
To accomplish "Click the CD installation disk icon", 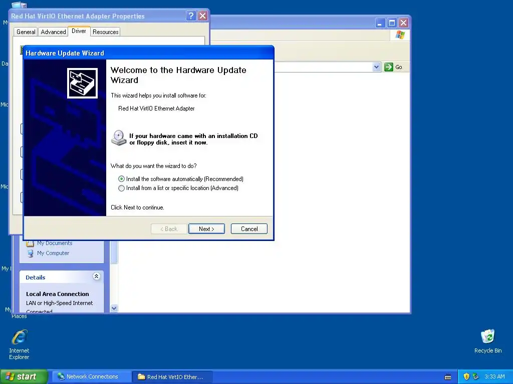I will coord(118,138).
